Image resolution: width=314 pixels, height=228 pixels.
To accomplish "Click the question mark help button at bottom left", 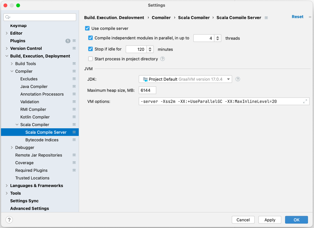I will coord(9,220).
